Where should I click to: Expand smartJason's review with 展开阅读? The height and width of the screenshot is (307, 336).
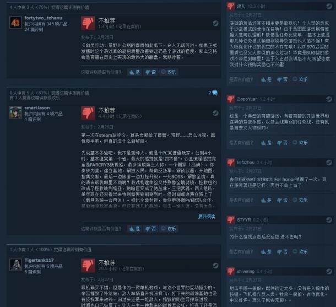(x=207, y=217)
